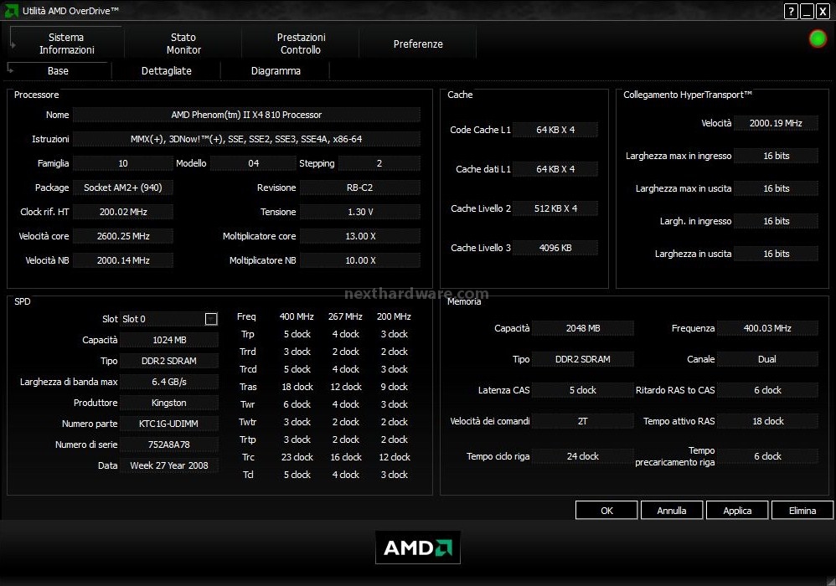The width and height of the screenshot is (836, 586).
Task: Click the Tempo precaricamento riga value
Action: [767, 456]
